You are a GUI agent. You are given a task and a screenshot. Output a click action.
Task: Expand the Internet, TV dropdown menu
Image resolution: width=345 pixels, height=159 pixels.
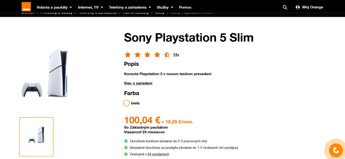click(90, 7)
